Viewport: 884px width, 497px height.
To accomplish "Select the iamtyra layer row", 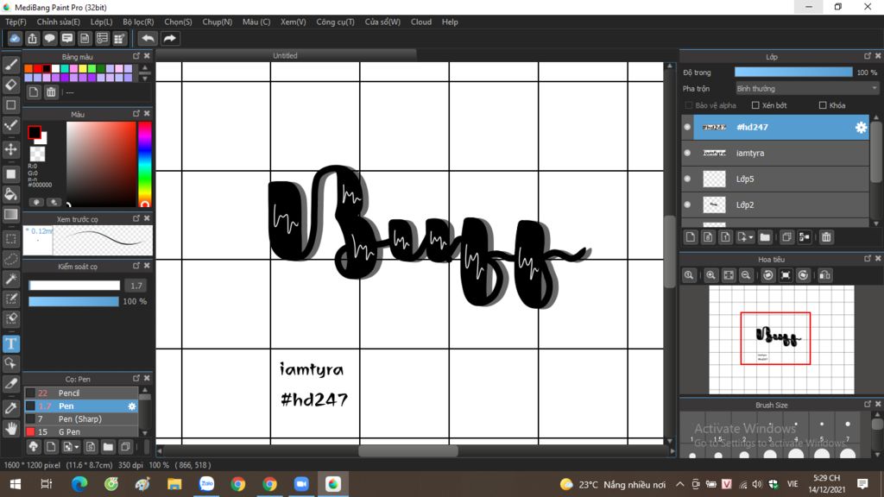I will [x=775, y=154].
